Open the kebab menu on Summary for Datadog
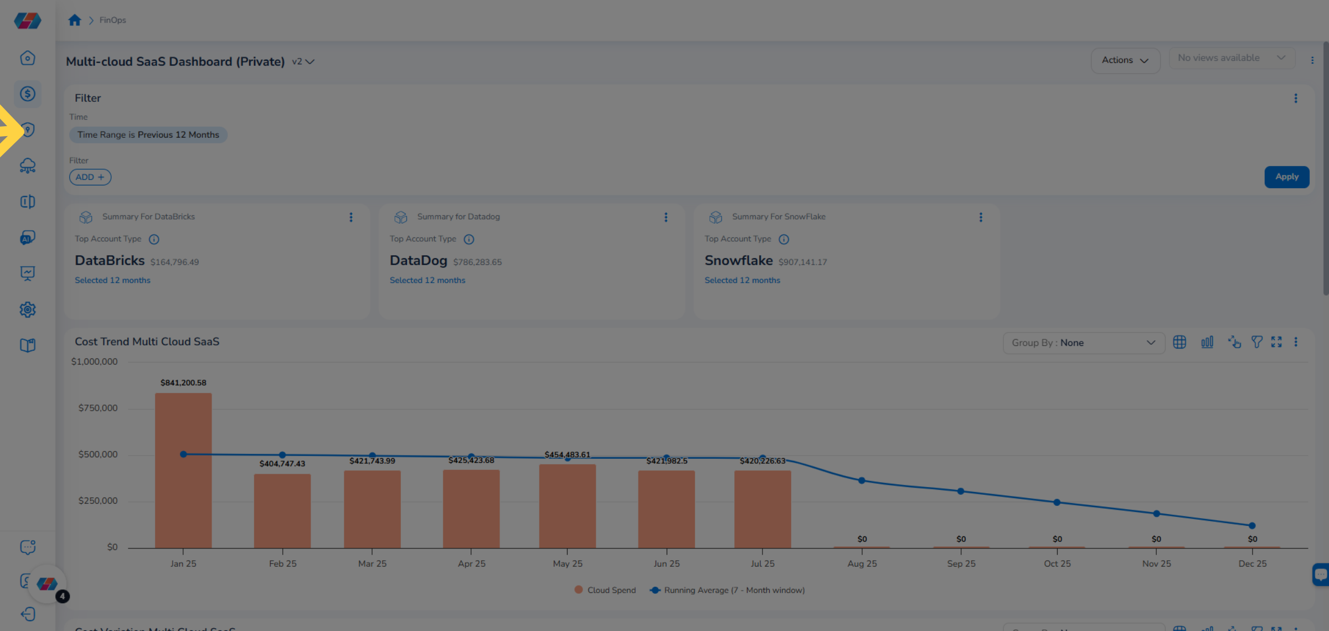Image resolution: width=1329 pixels, height=631 pixels. tap(666, 217)
